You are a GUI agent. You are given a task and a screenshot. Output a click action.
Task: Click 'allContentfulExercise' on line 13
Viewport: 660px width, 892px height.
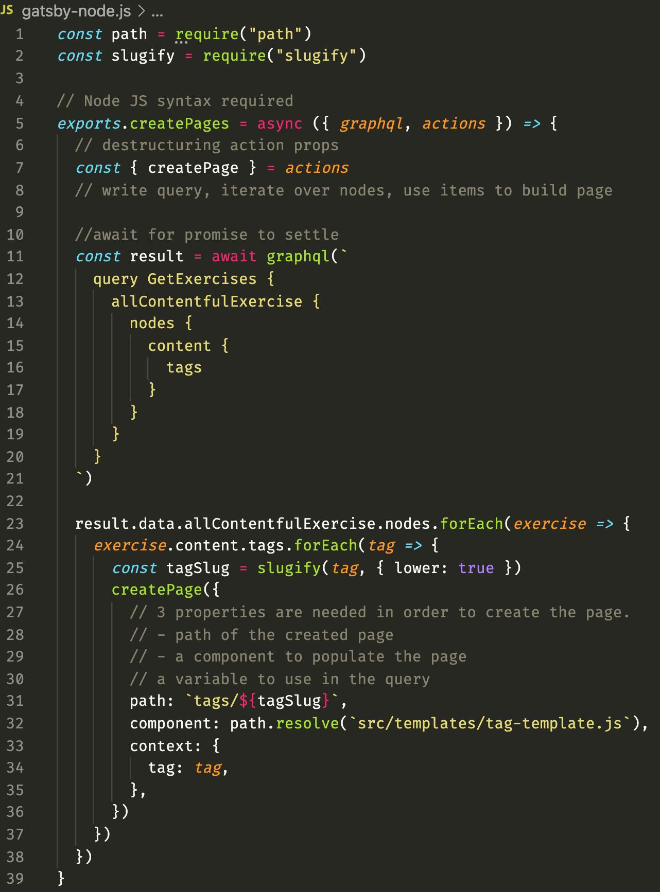[x=206, y=301]
